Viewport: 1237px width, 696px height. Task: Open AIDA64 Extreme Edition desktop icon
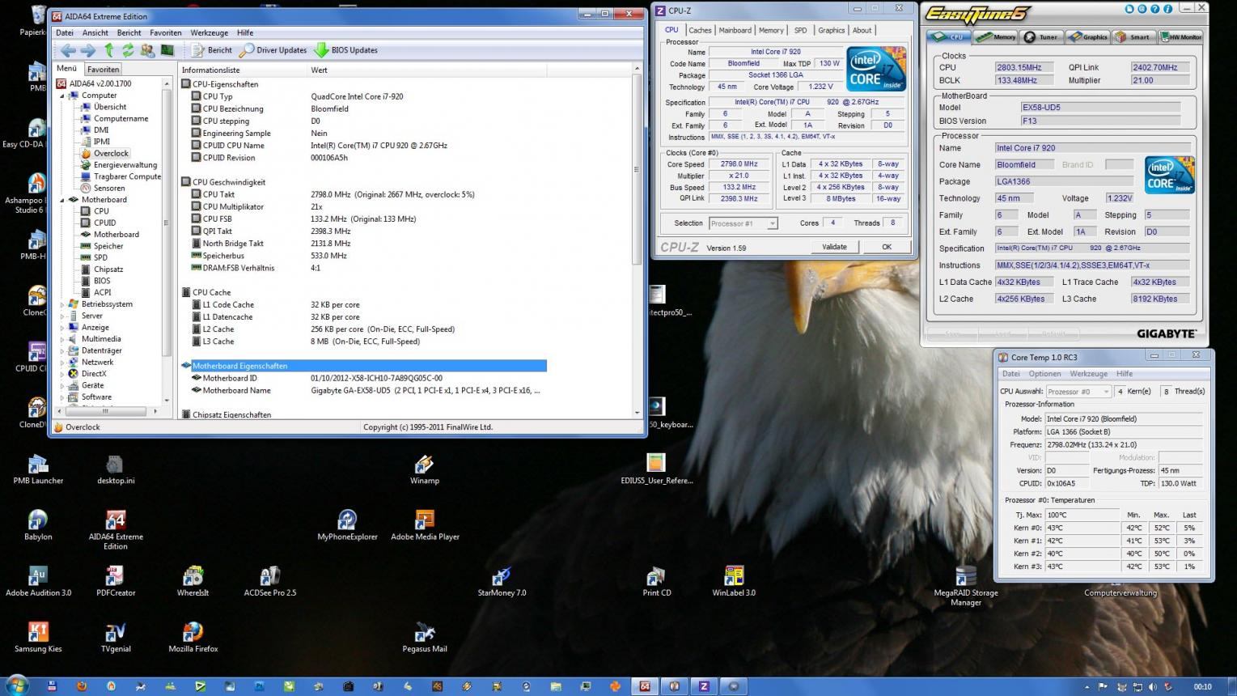pyautogui.click(x=116, y=530)
